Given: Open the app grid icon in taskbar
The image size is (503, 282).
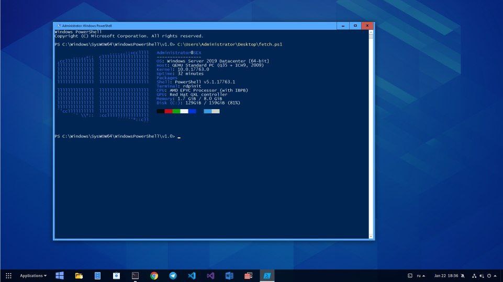Looking at the screenshot, I should pos(9,276).
